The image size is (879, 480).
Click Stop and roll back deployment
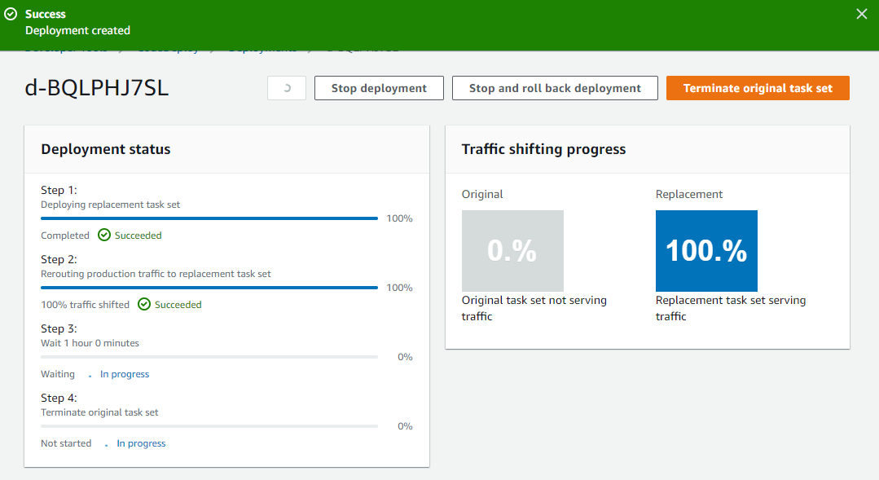point(555,88)
